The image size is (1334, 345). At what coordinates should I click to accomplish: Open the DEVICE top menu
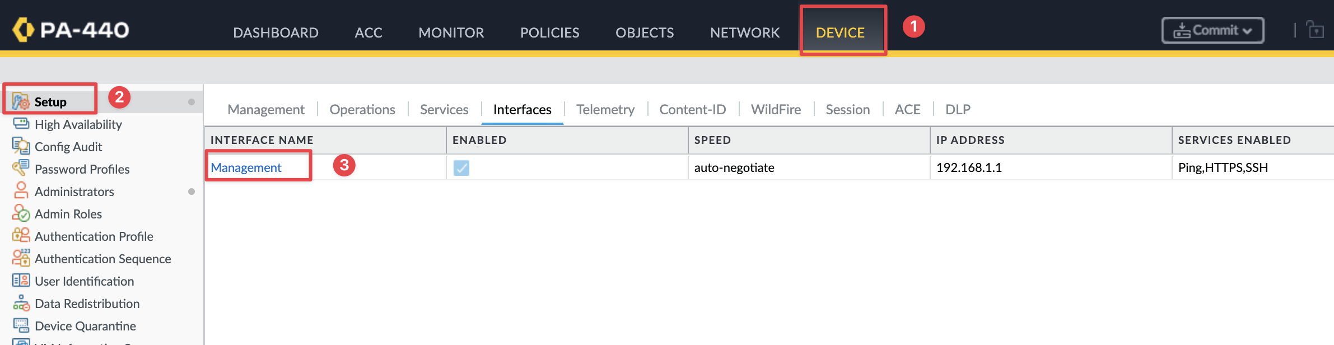840,32
